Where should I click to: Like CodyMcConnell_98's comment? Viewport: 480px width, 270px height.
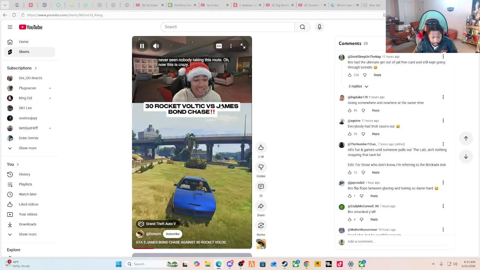(x=350, y=219)
